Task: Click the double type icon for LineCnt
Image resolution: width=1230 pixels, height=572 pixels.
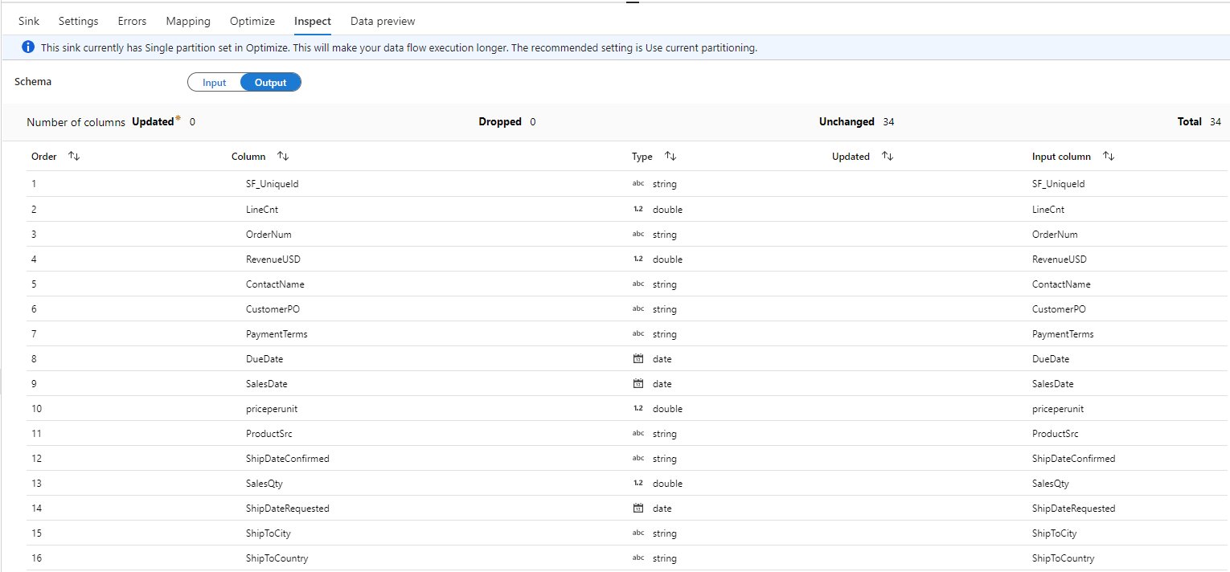Action: coord(638,209)
